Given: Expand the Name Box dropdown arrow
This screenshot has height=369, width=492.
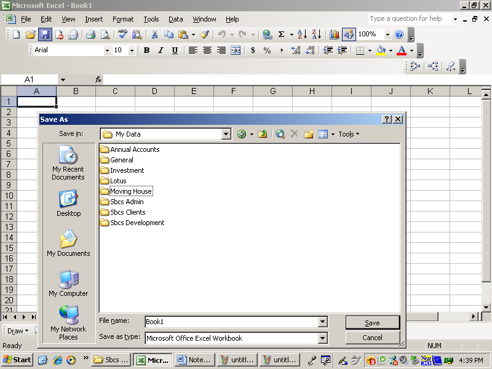Looking at the screenshot, I should coord(63,80).
